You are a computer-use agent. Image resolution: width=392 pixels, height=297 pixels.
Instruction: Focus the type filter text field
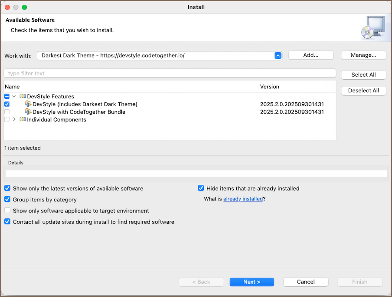point(169,74)
